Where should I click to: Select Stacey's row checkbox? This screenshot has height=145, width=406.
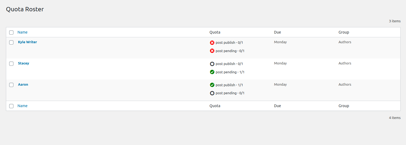[11, 64]
